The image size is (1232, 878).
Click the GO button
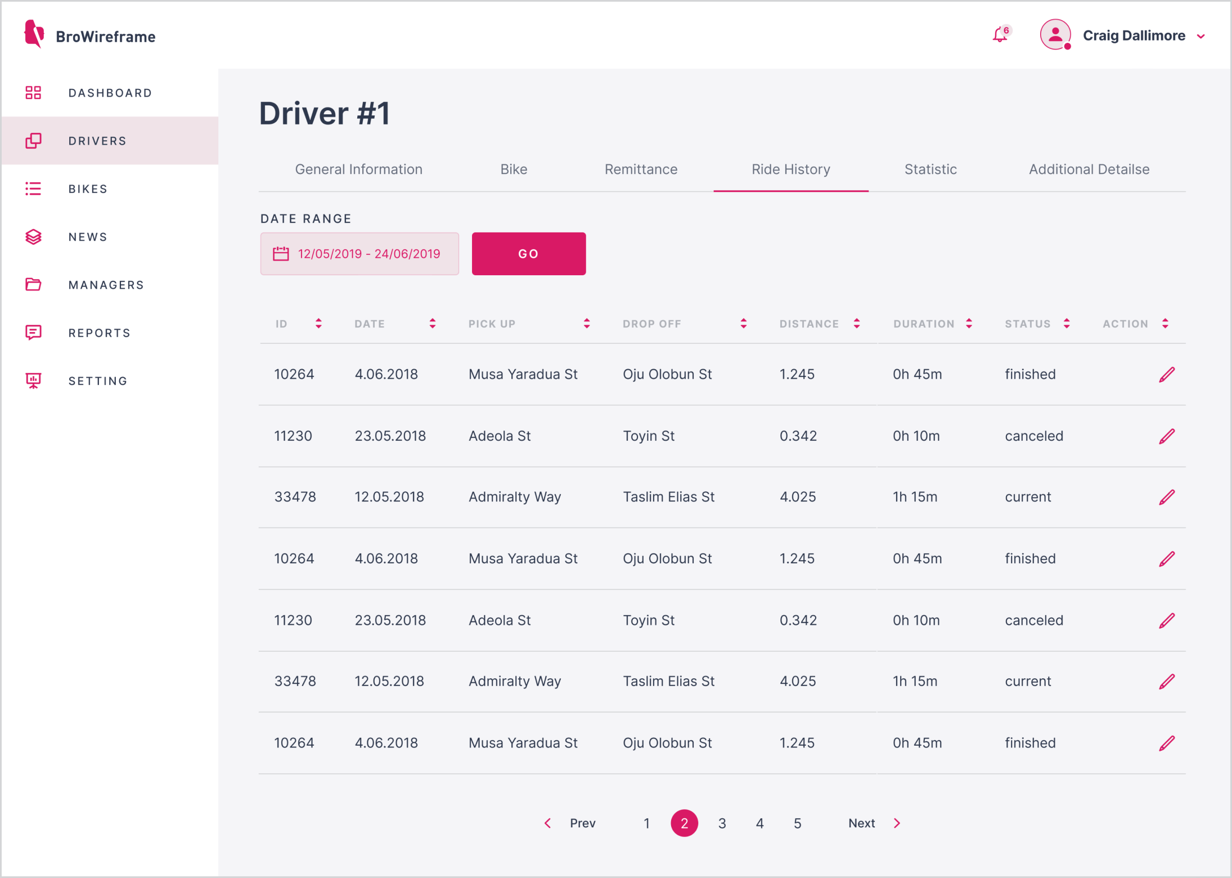point(528,254)
